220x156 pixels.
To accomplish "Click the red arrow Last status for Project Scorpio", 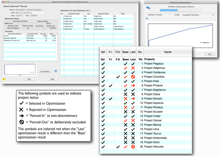I will (x=133, y=99).
